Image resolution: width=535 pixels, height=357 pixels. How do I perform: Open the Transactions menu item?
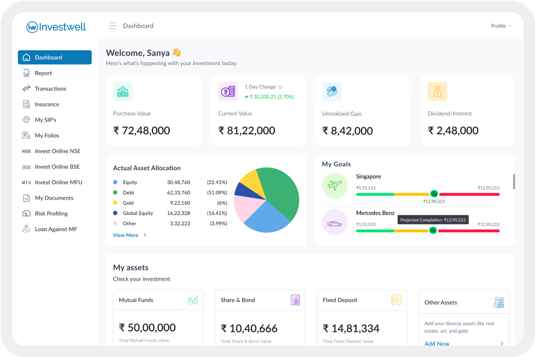[50, 89]
